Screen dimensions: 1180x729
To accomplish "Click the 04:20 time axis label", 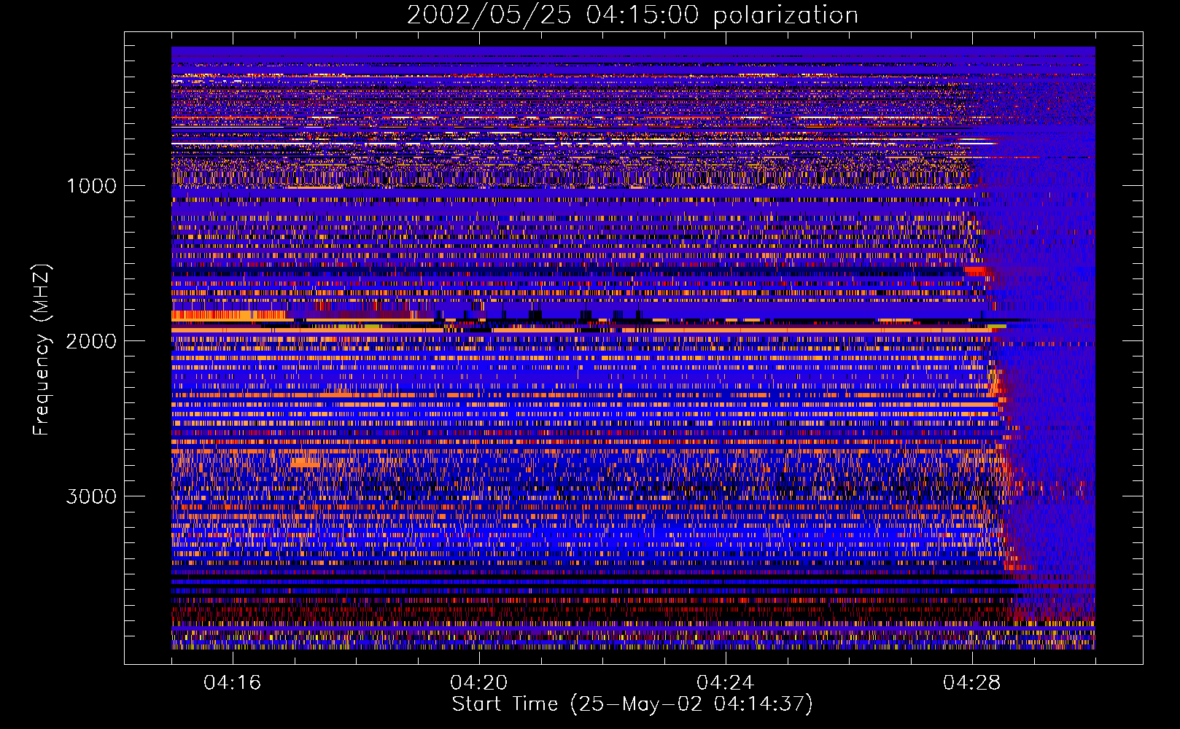I will (x=479, y=683).
